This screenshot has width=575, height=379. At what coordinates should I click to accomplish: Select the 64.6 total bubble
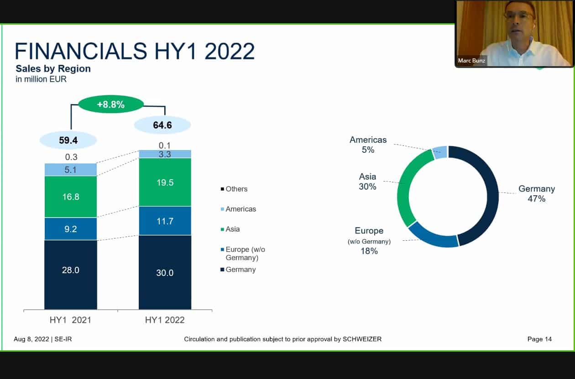pos(162,125)
